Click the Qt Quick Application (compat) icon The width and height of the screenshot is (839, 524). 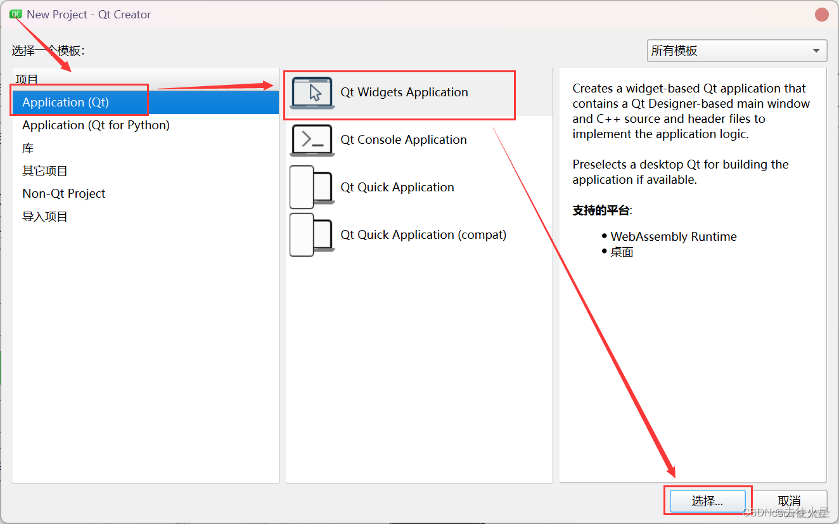312,234
